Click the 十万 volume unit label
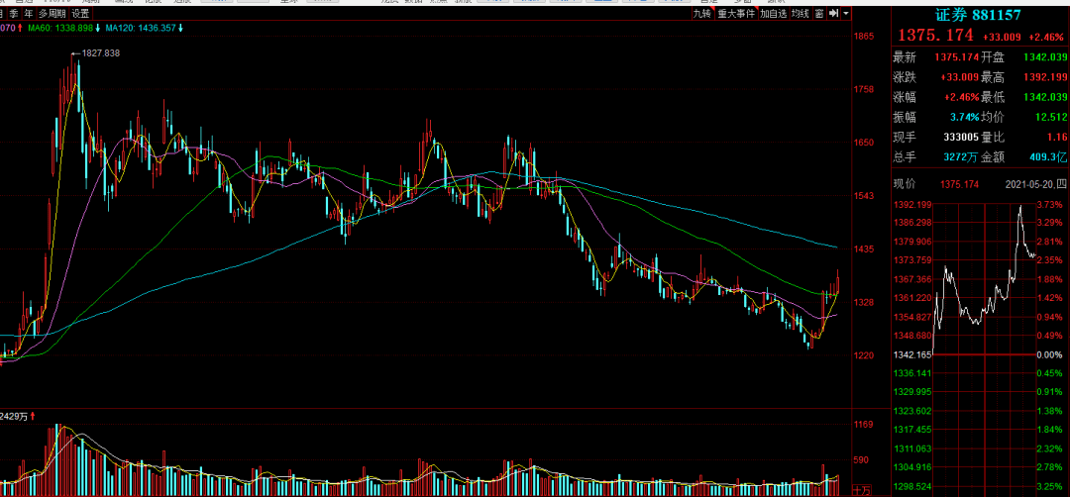Screen dimensions: 1070x497 click(x=862, y=490)
